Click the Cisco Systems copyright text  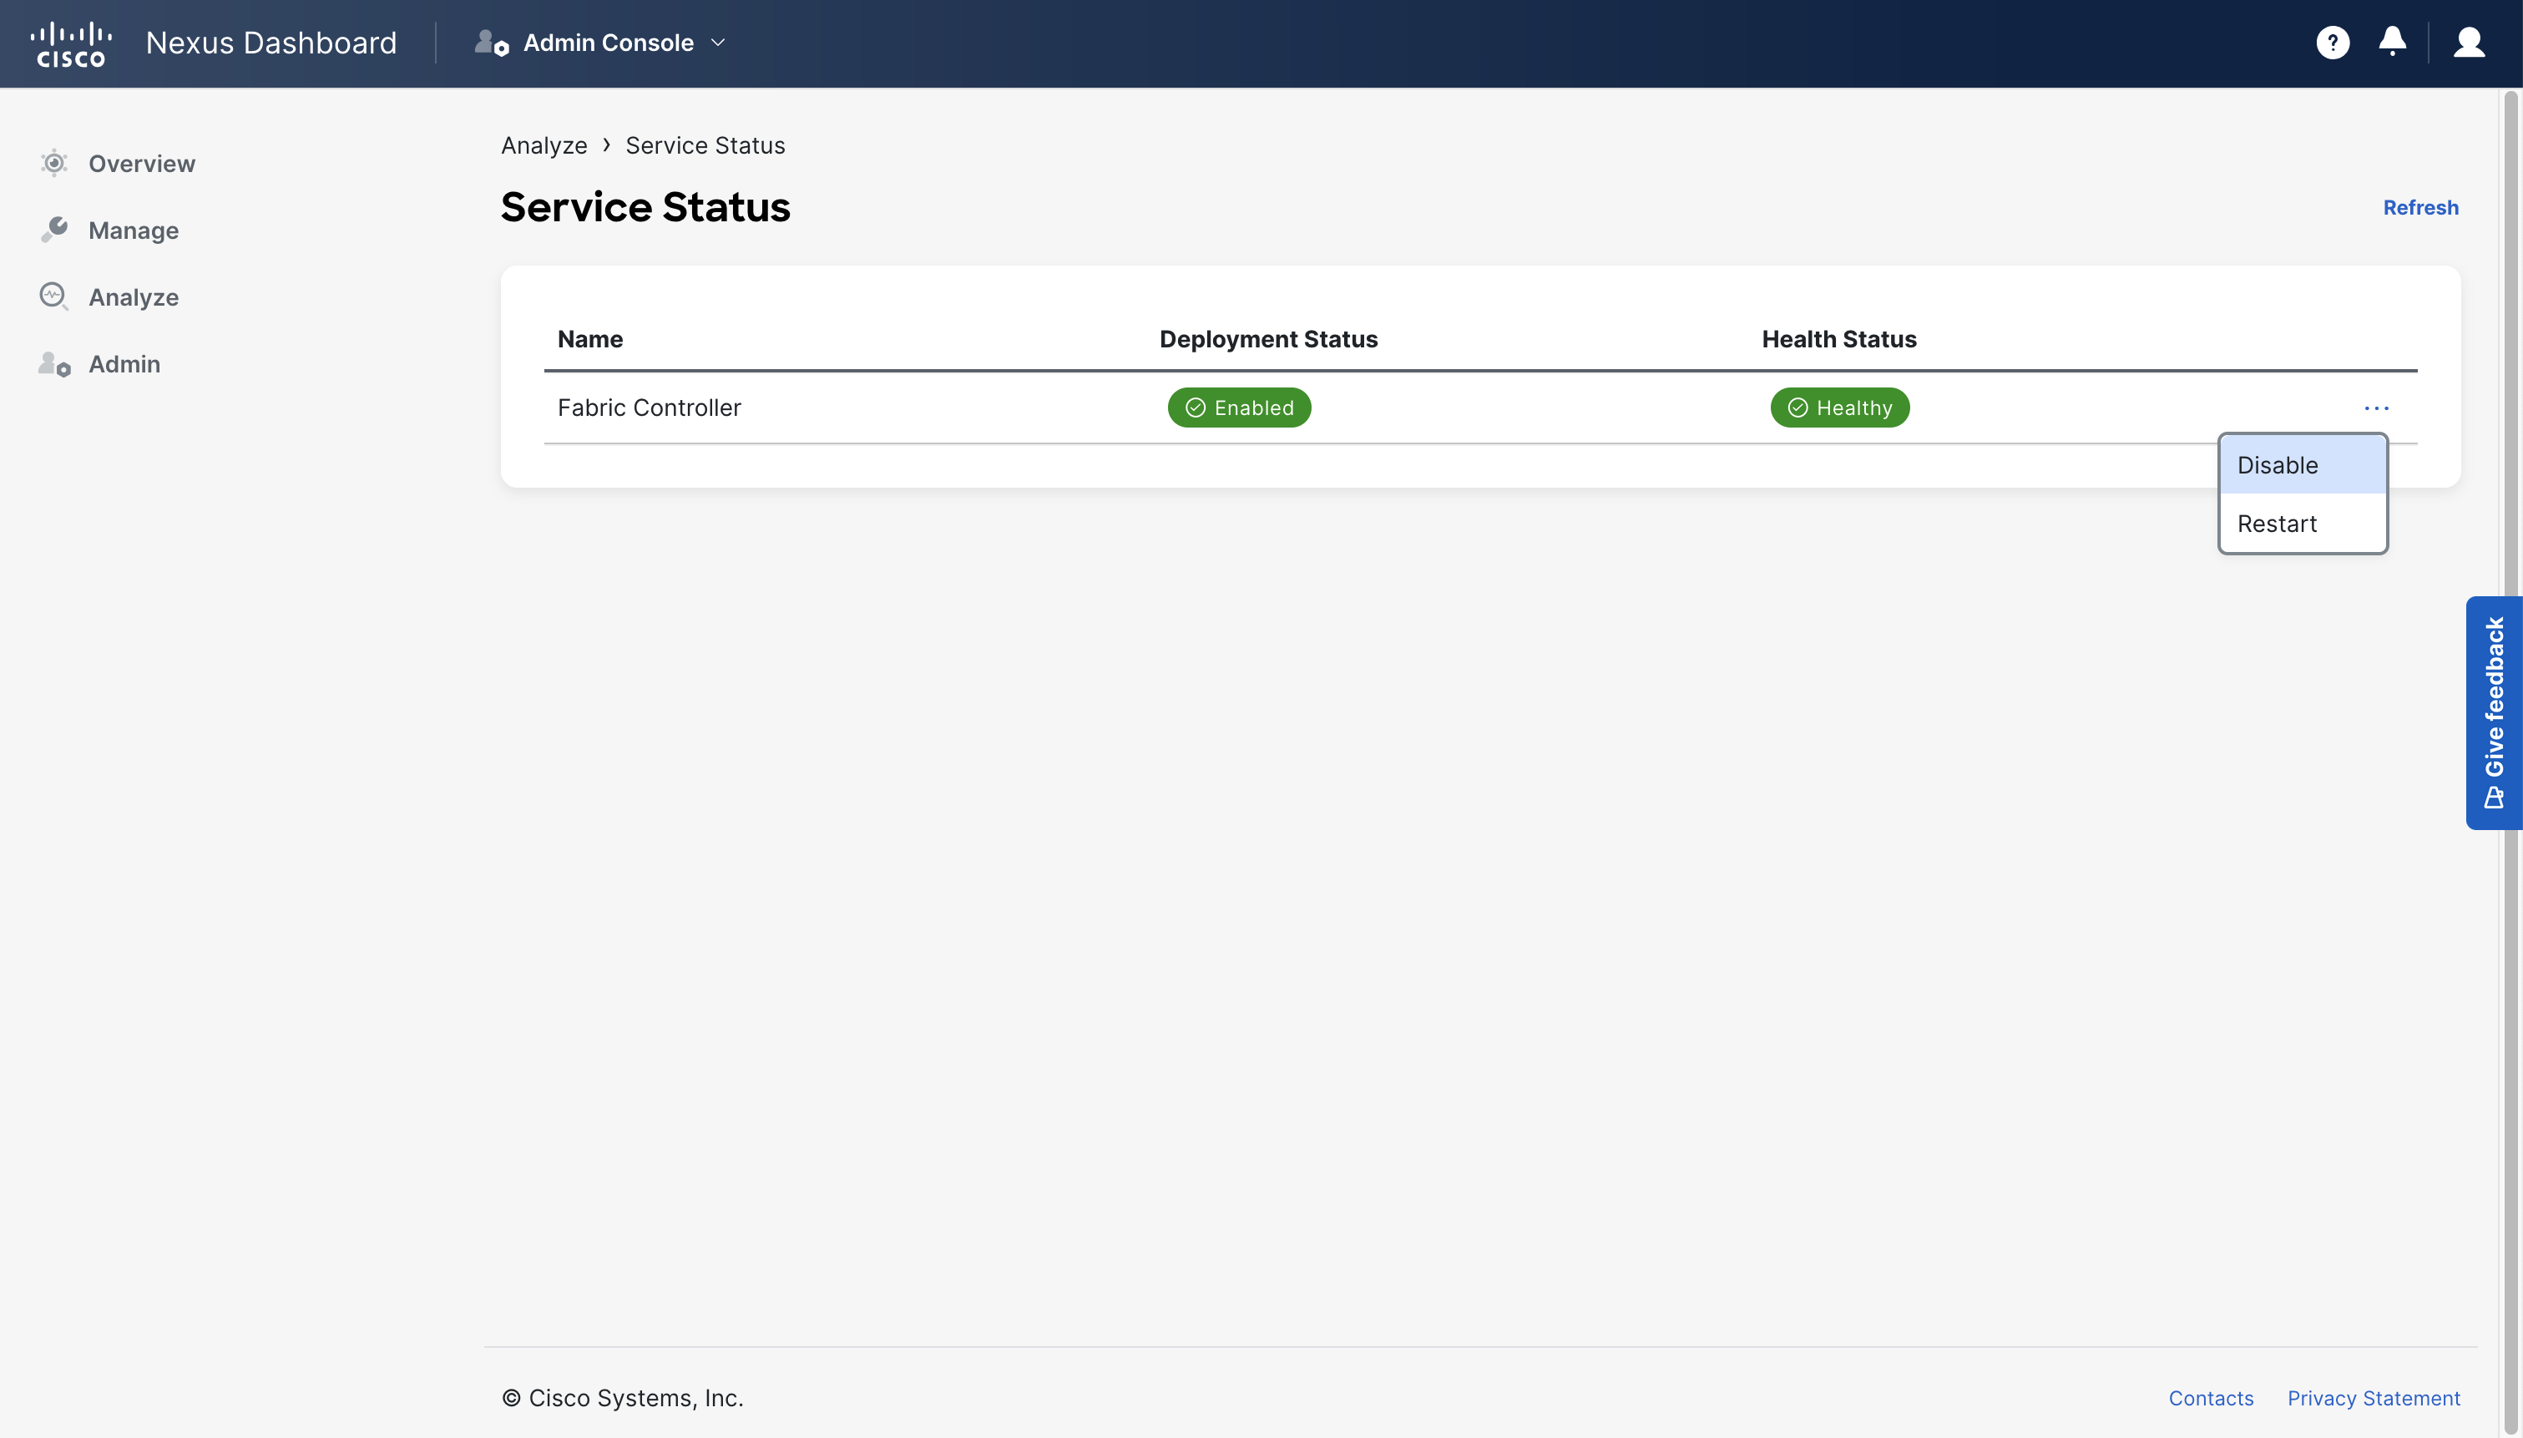pyautogui.click(x=622, y=1399)
